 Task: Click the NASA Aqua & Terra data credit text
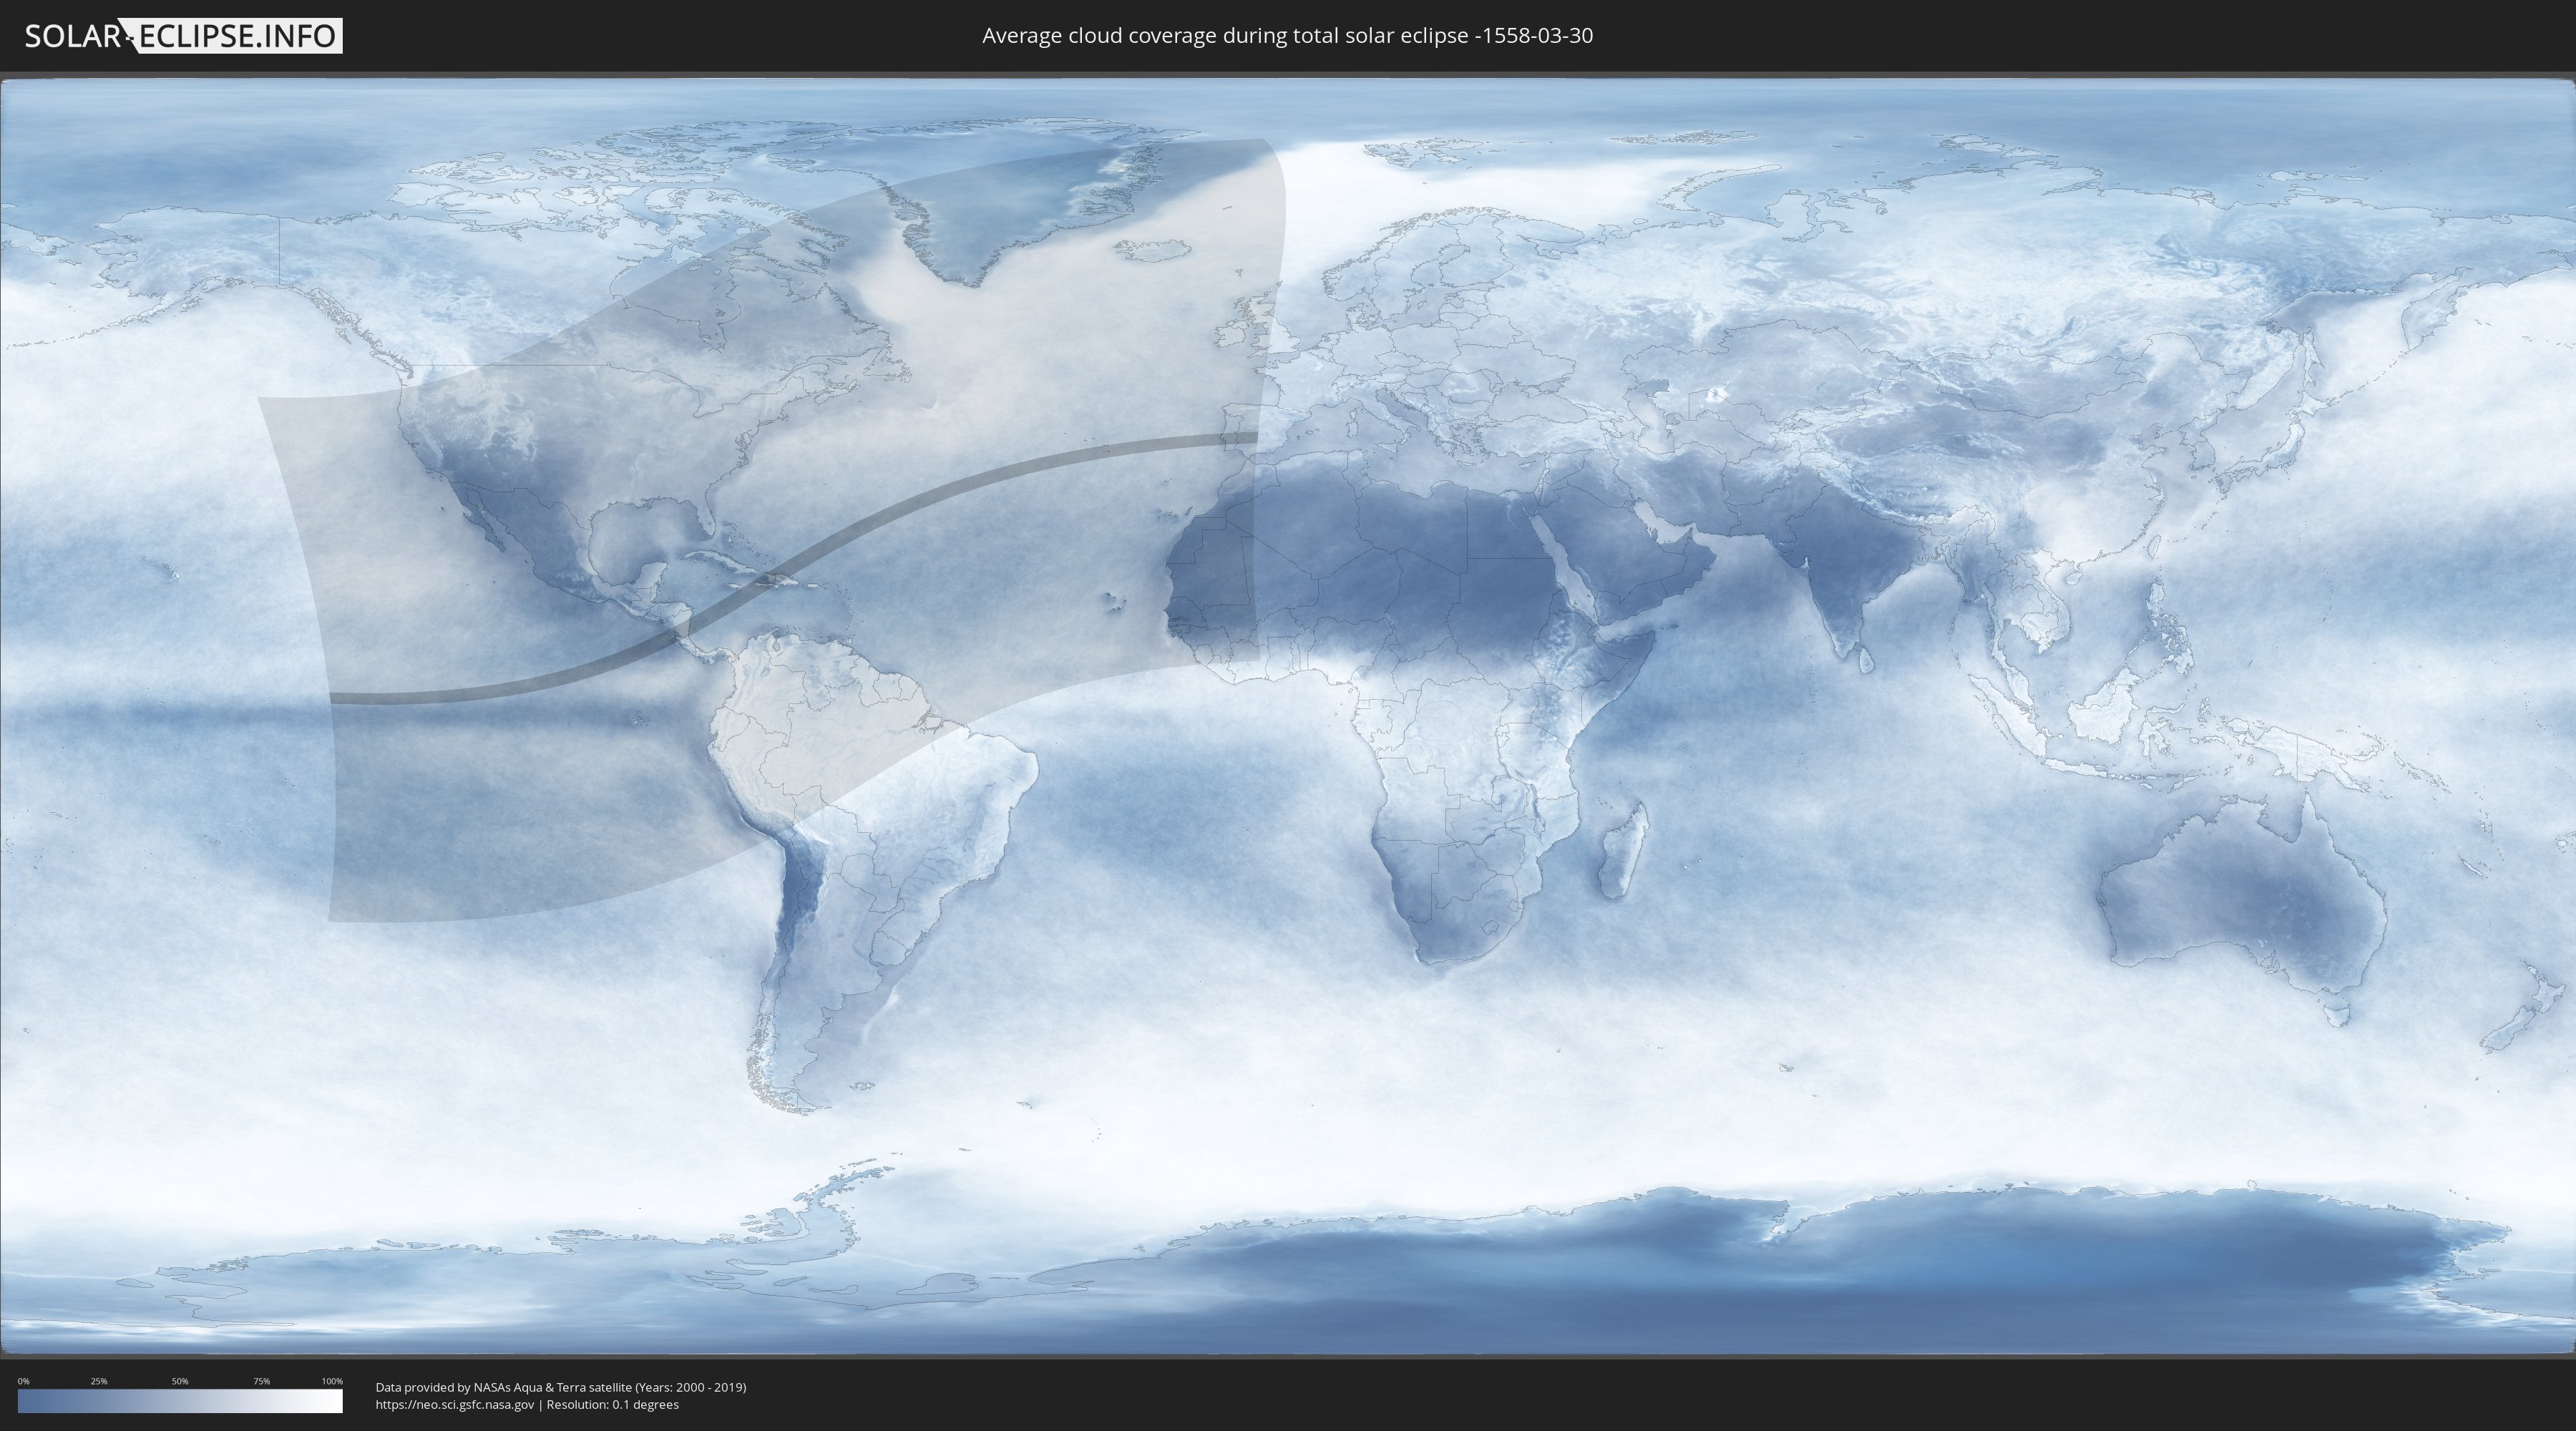point(561,1387)
